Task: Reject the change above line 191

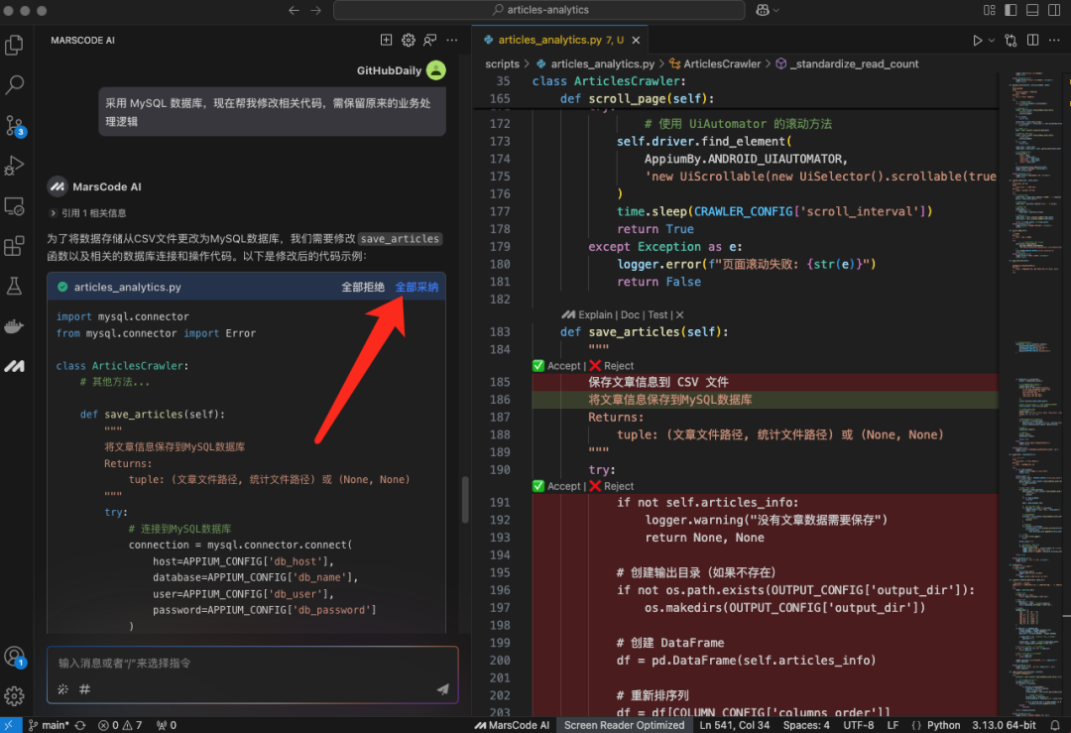Action: [611, 486]
